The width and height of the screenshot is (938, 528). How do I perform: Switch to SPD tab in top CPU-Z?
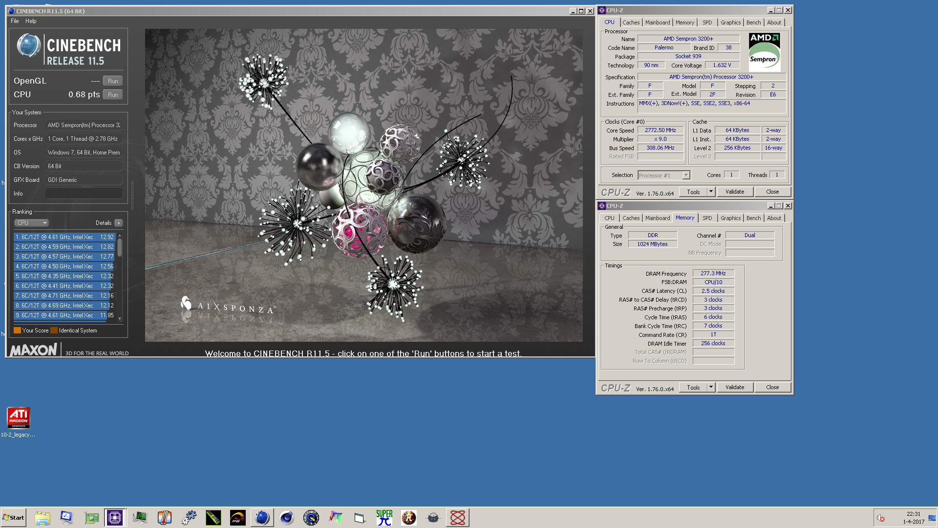[707, 22]
